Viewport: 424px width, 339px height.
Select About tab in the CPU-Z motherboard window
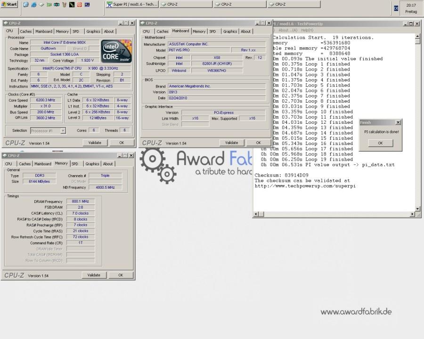click(246, 32)
